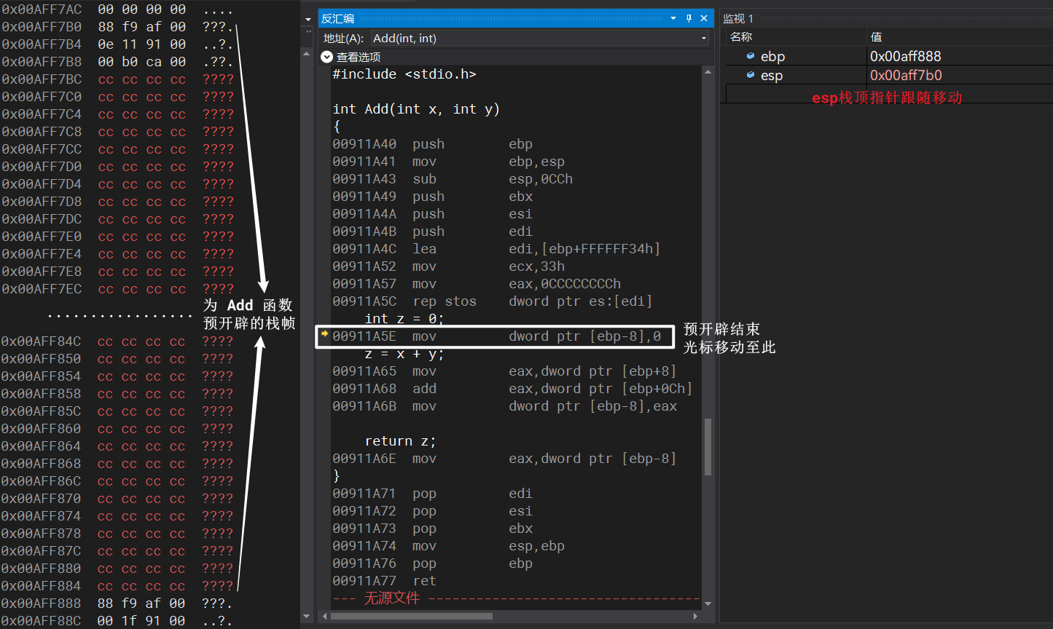Click the return z; source line
This screenshot has width=1053, height=629.
pos(400,441)
